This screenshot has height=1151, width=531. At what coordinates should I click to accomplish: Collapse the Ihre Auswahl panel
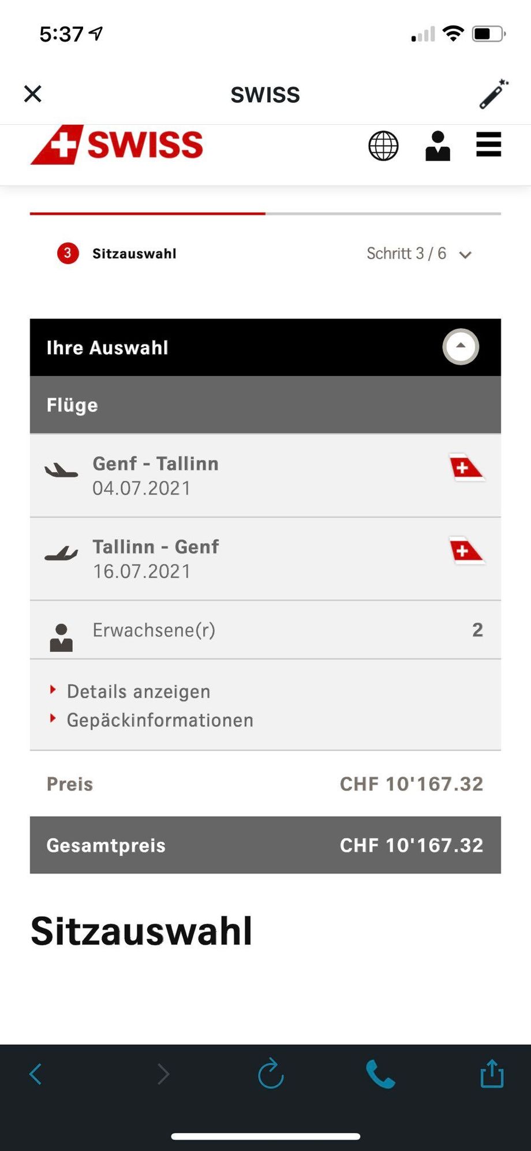[x=461, y=347]
